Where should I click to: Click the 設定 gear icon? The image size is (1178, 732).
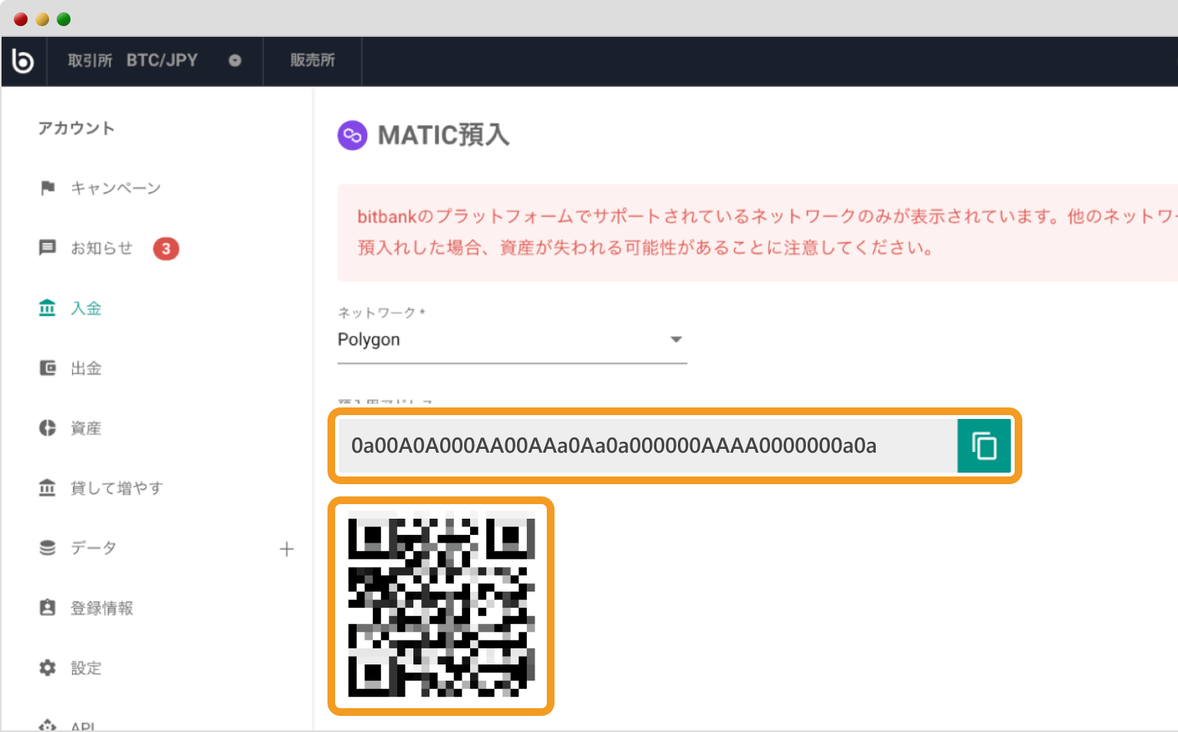[x=48, y=668]
